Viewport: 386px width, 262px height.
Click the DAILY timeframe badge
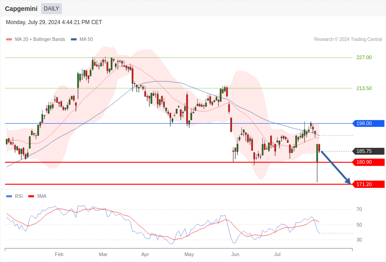pos(51,9)
